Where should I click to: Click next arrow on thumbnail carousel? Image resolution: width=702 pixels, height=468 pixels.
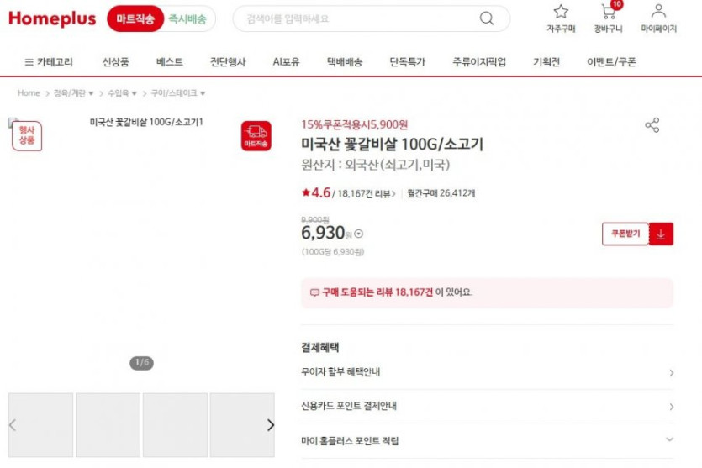click(270, 425)
